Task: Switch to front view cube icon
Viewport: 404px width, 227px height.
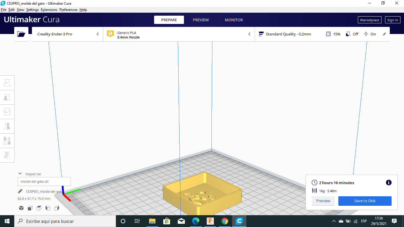Action: coord(30,208)
